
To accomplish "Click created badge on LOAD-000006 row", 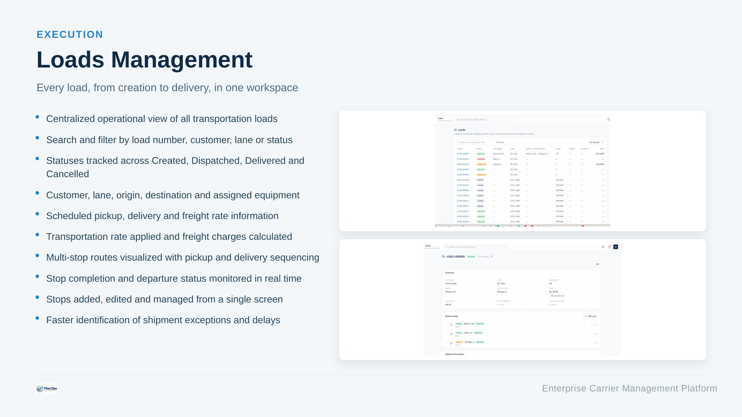I will pos(480,180).
